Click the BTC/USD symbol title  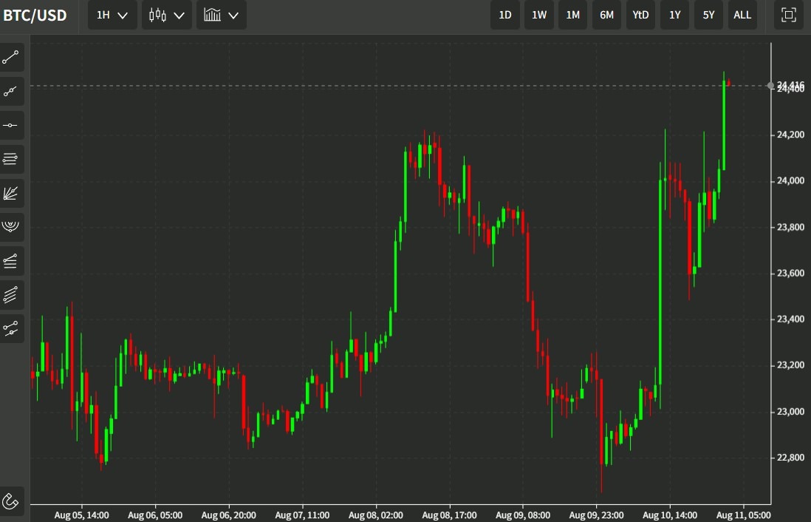[35, 15]
